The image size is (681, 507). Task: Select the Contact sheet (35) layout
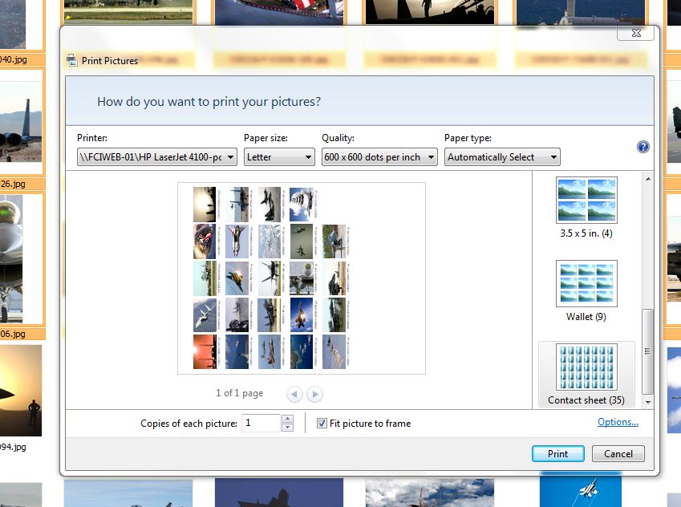pos(586,375)
